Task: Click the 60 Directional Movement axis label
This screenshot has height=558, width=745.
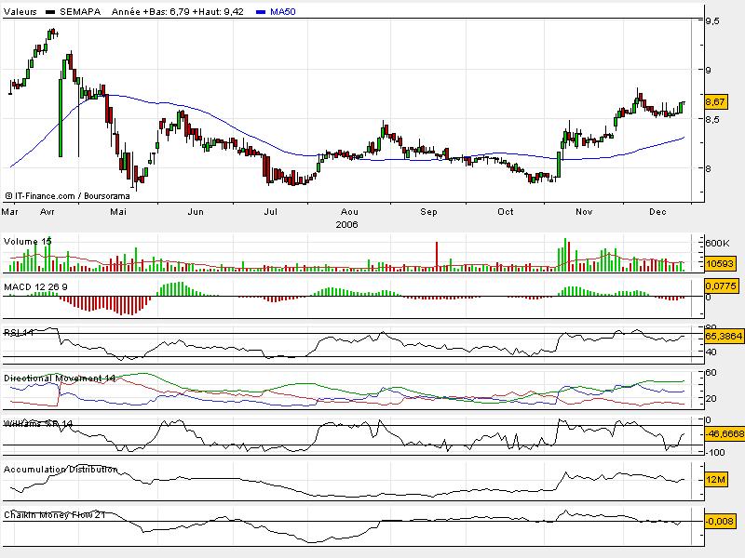Action: [x=711, y=373]
